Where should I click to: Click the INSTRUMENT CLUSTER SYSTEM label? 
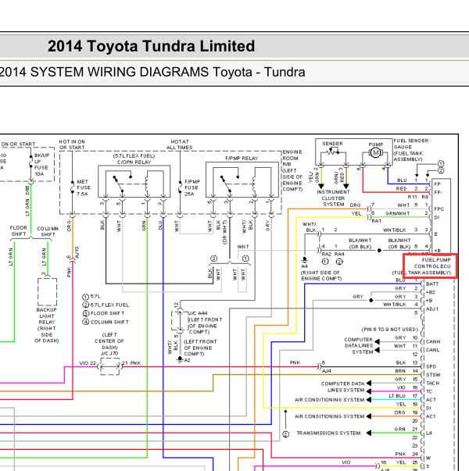click(x=333, y=198)
